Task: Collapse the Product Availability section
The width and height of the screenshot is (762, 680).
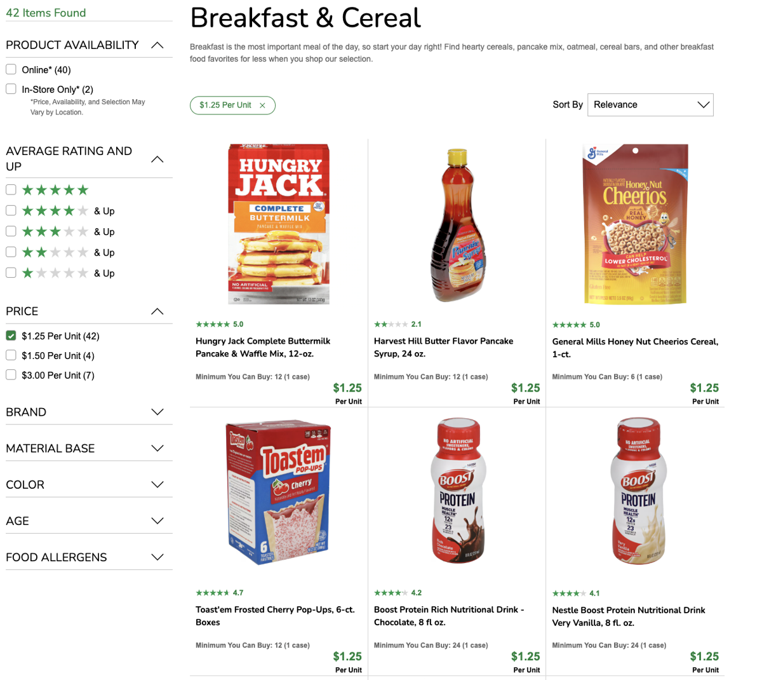Action: (x=157, y=45)
